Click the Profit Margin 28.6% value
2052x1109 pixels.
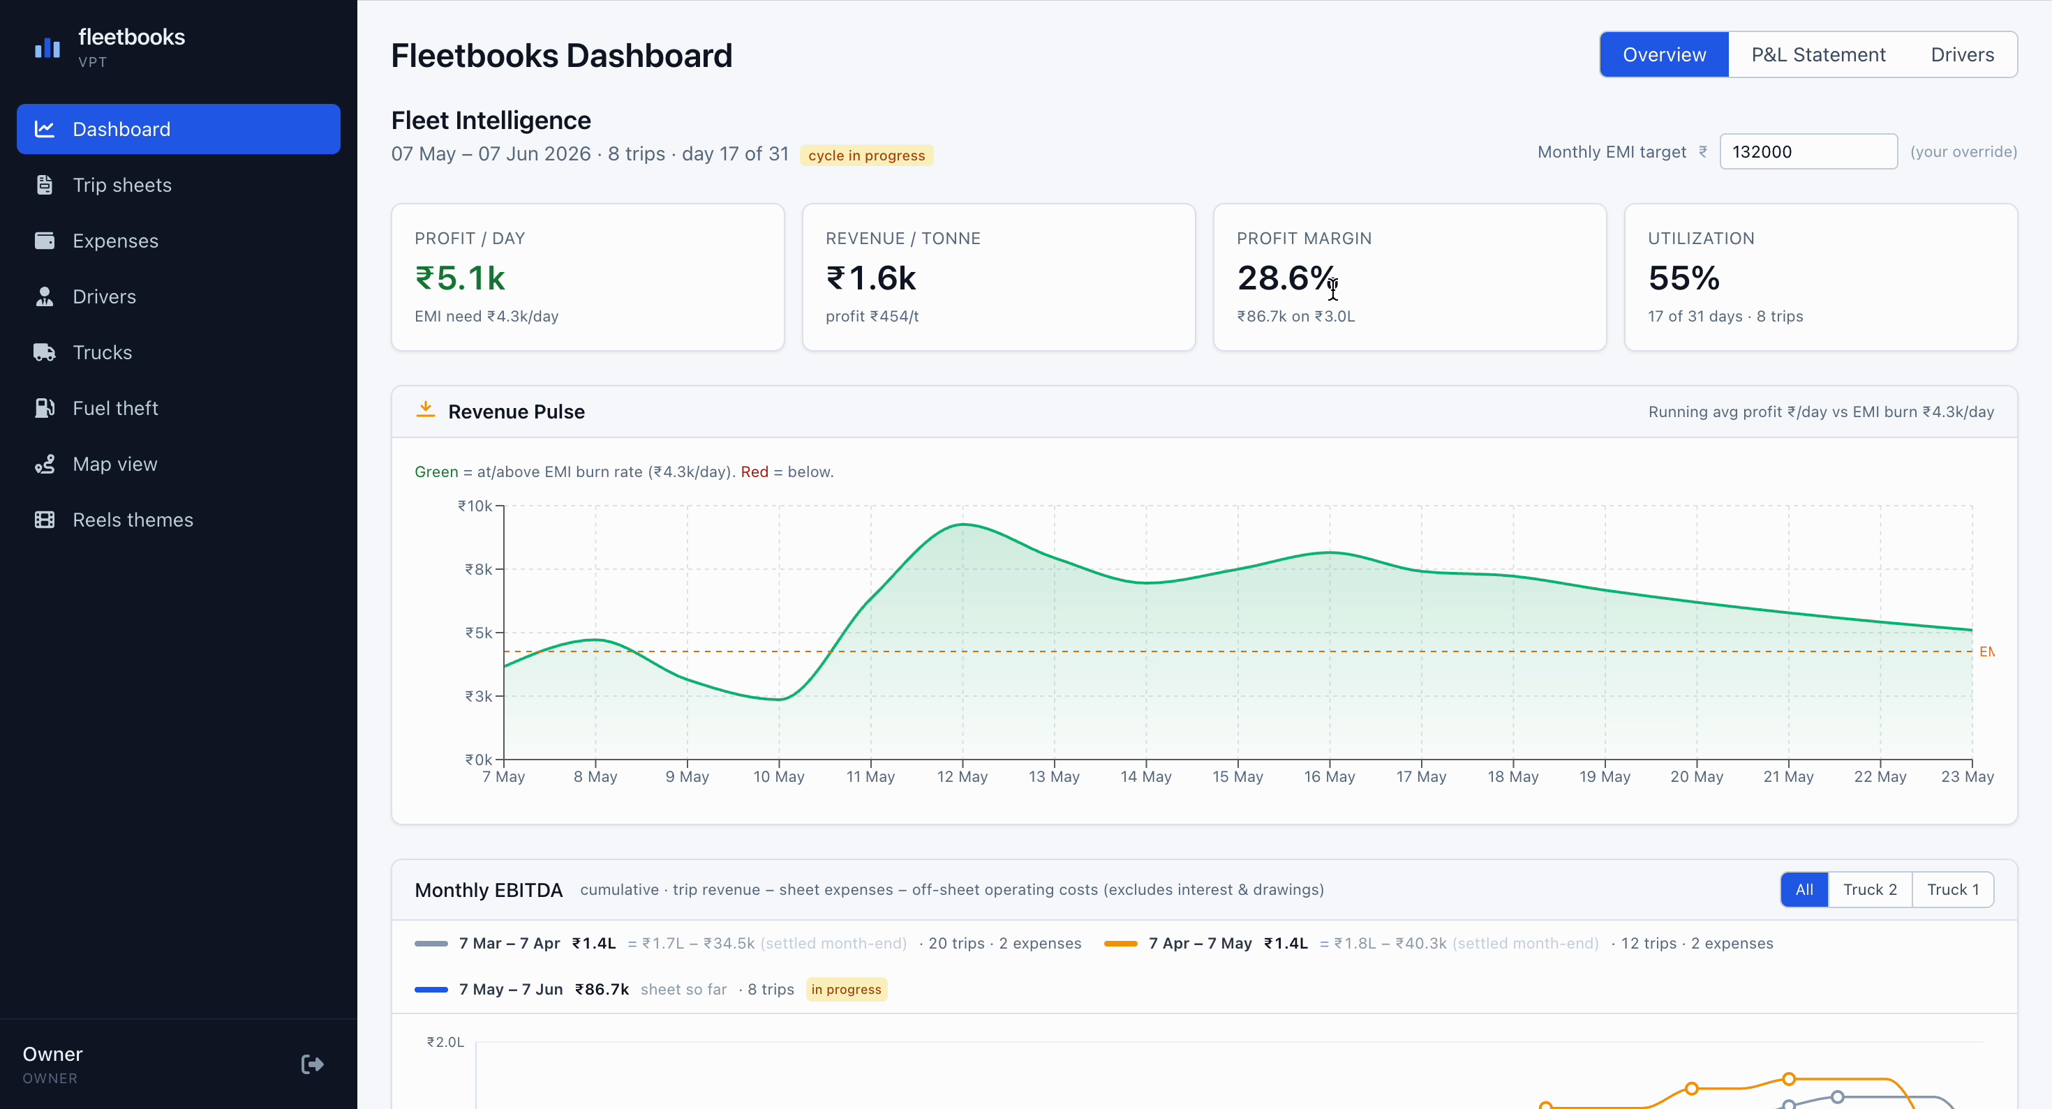(x=1286, y=278)
